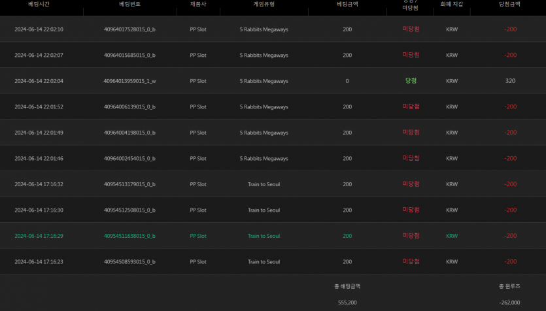
Task: Click the green KRW entry
Action: tap(452, 237)
